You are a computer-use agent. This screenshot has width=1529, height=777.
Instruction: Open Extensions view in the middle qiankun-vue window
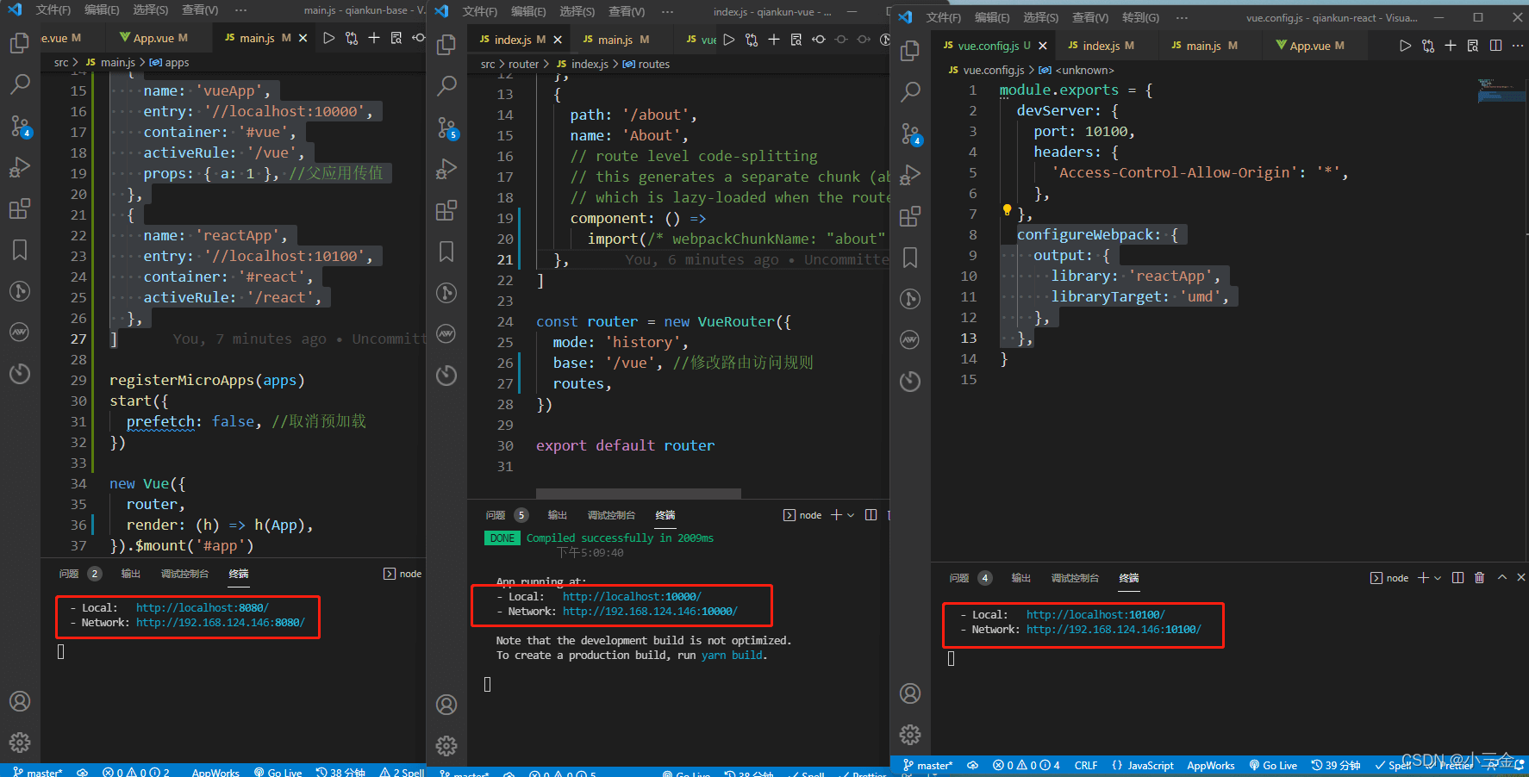point(446,210)
